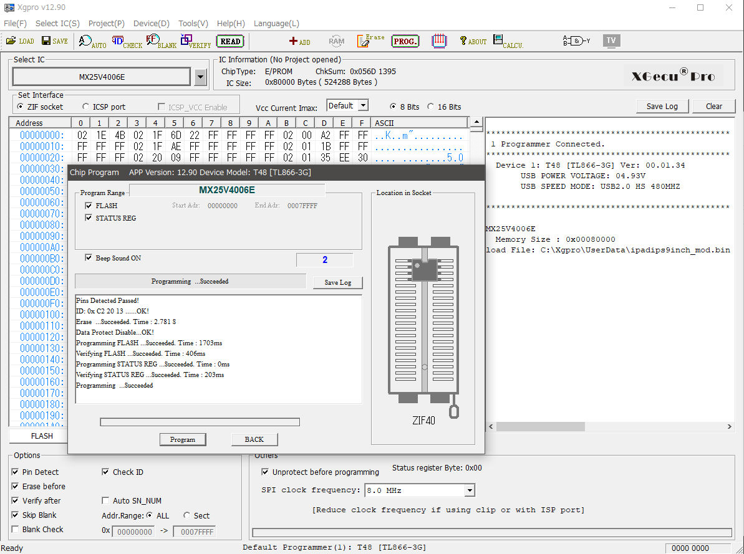The image size is (744, 554).
Task: Toggle Erase before option
Action: point(15,486)
